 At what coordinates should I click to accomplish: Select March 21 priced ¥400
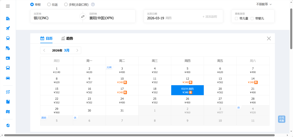[x=253, y=90]
